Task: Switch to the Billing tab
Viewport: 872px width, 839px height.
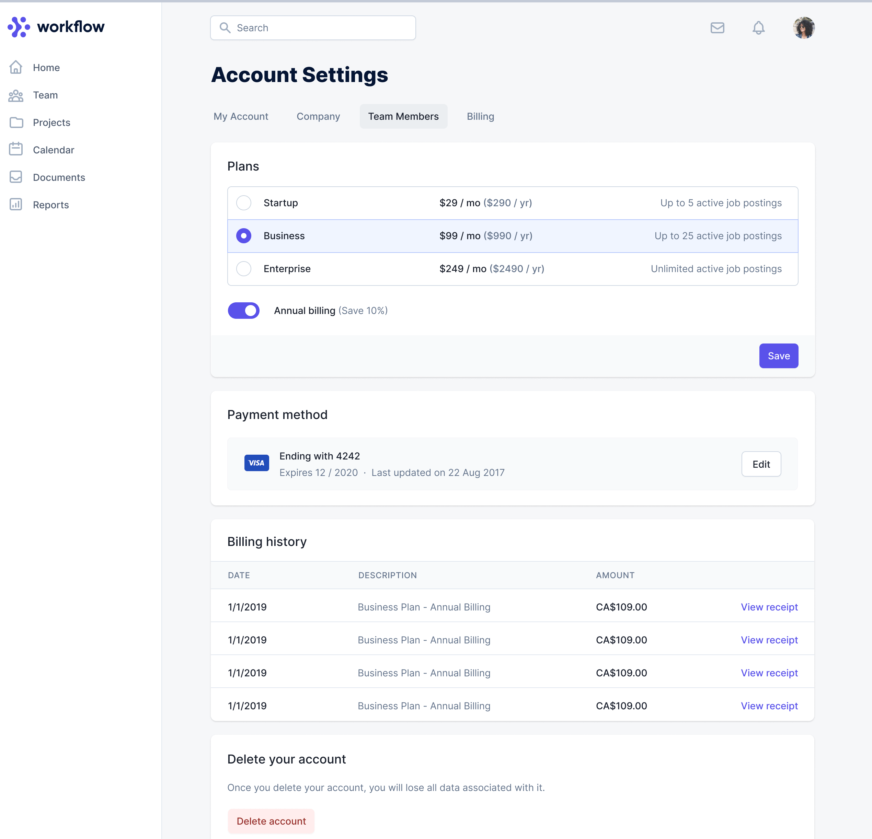Action: coord(480,116)
